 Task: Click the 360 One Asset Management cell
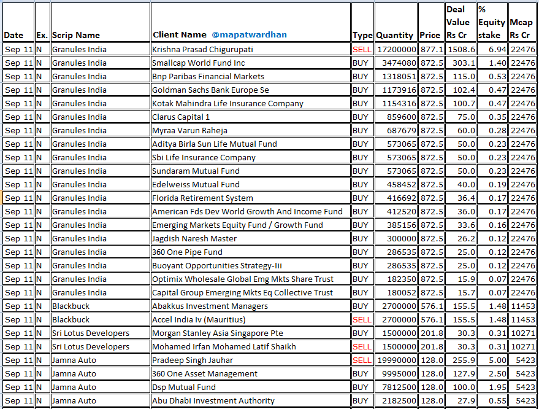[x=251, y=373]
